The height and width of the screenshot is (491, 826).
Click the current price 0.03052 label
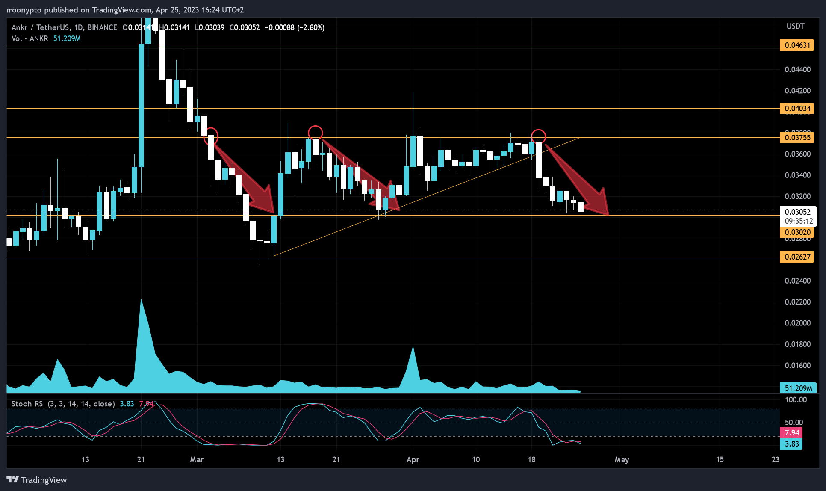click(x=798, y=212)
